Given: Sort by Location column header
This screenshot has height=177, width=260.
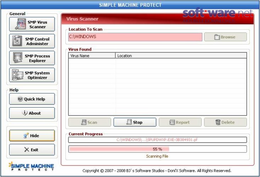Looking at the screenshot, I should pyautogui.click(x=181, y=56).
